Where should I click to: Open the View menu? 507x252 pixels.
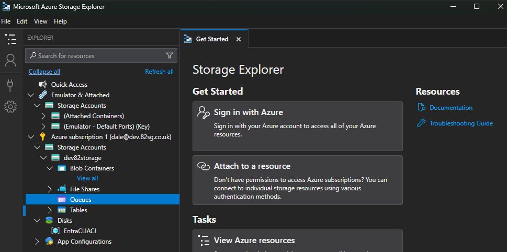(41, 21)
